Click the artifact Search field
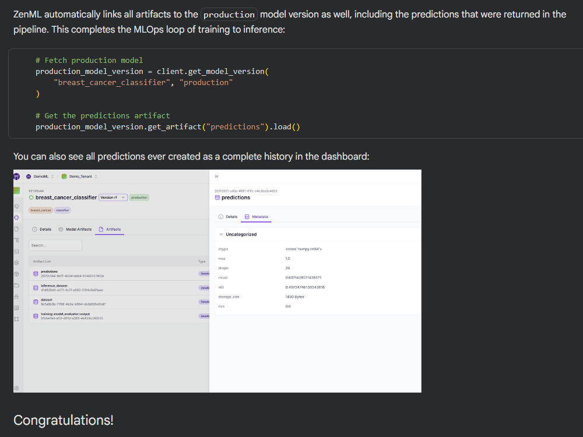This screenshot has width=583, height=437. tap(55, 246)
